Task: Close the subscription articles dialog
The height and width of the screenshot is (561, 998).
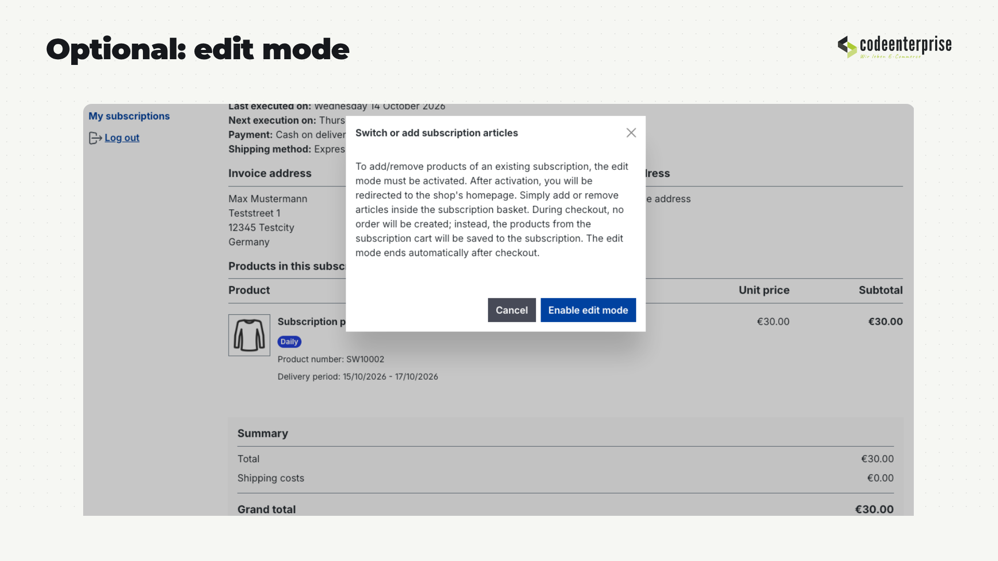Action: pyautogui.click(x=631, y=133)
